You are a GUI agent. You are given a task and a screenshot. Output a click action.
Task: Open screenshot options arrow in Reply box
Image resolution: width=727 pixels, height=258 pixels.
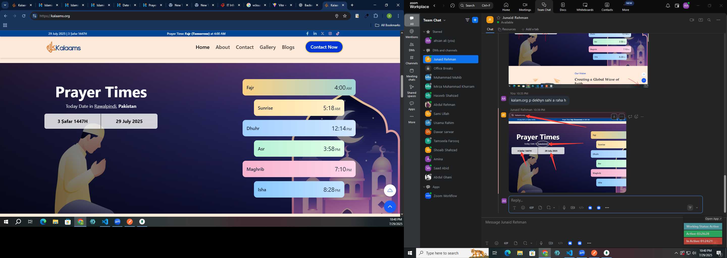coord(554,208)
